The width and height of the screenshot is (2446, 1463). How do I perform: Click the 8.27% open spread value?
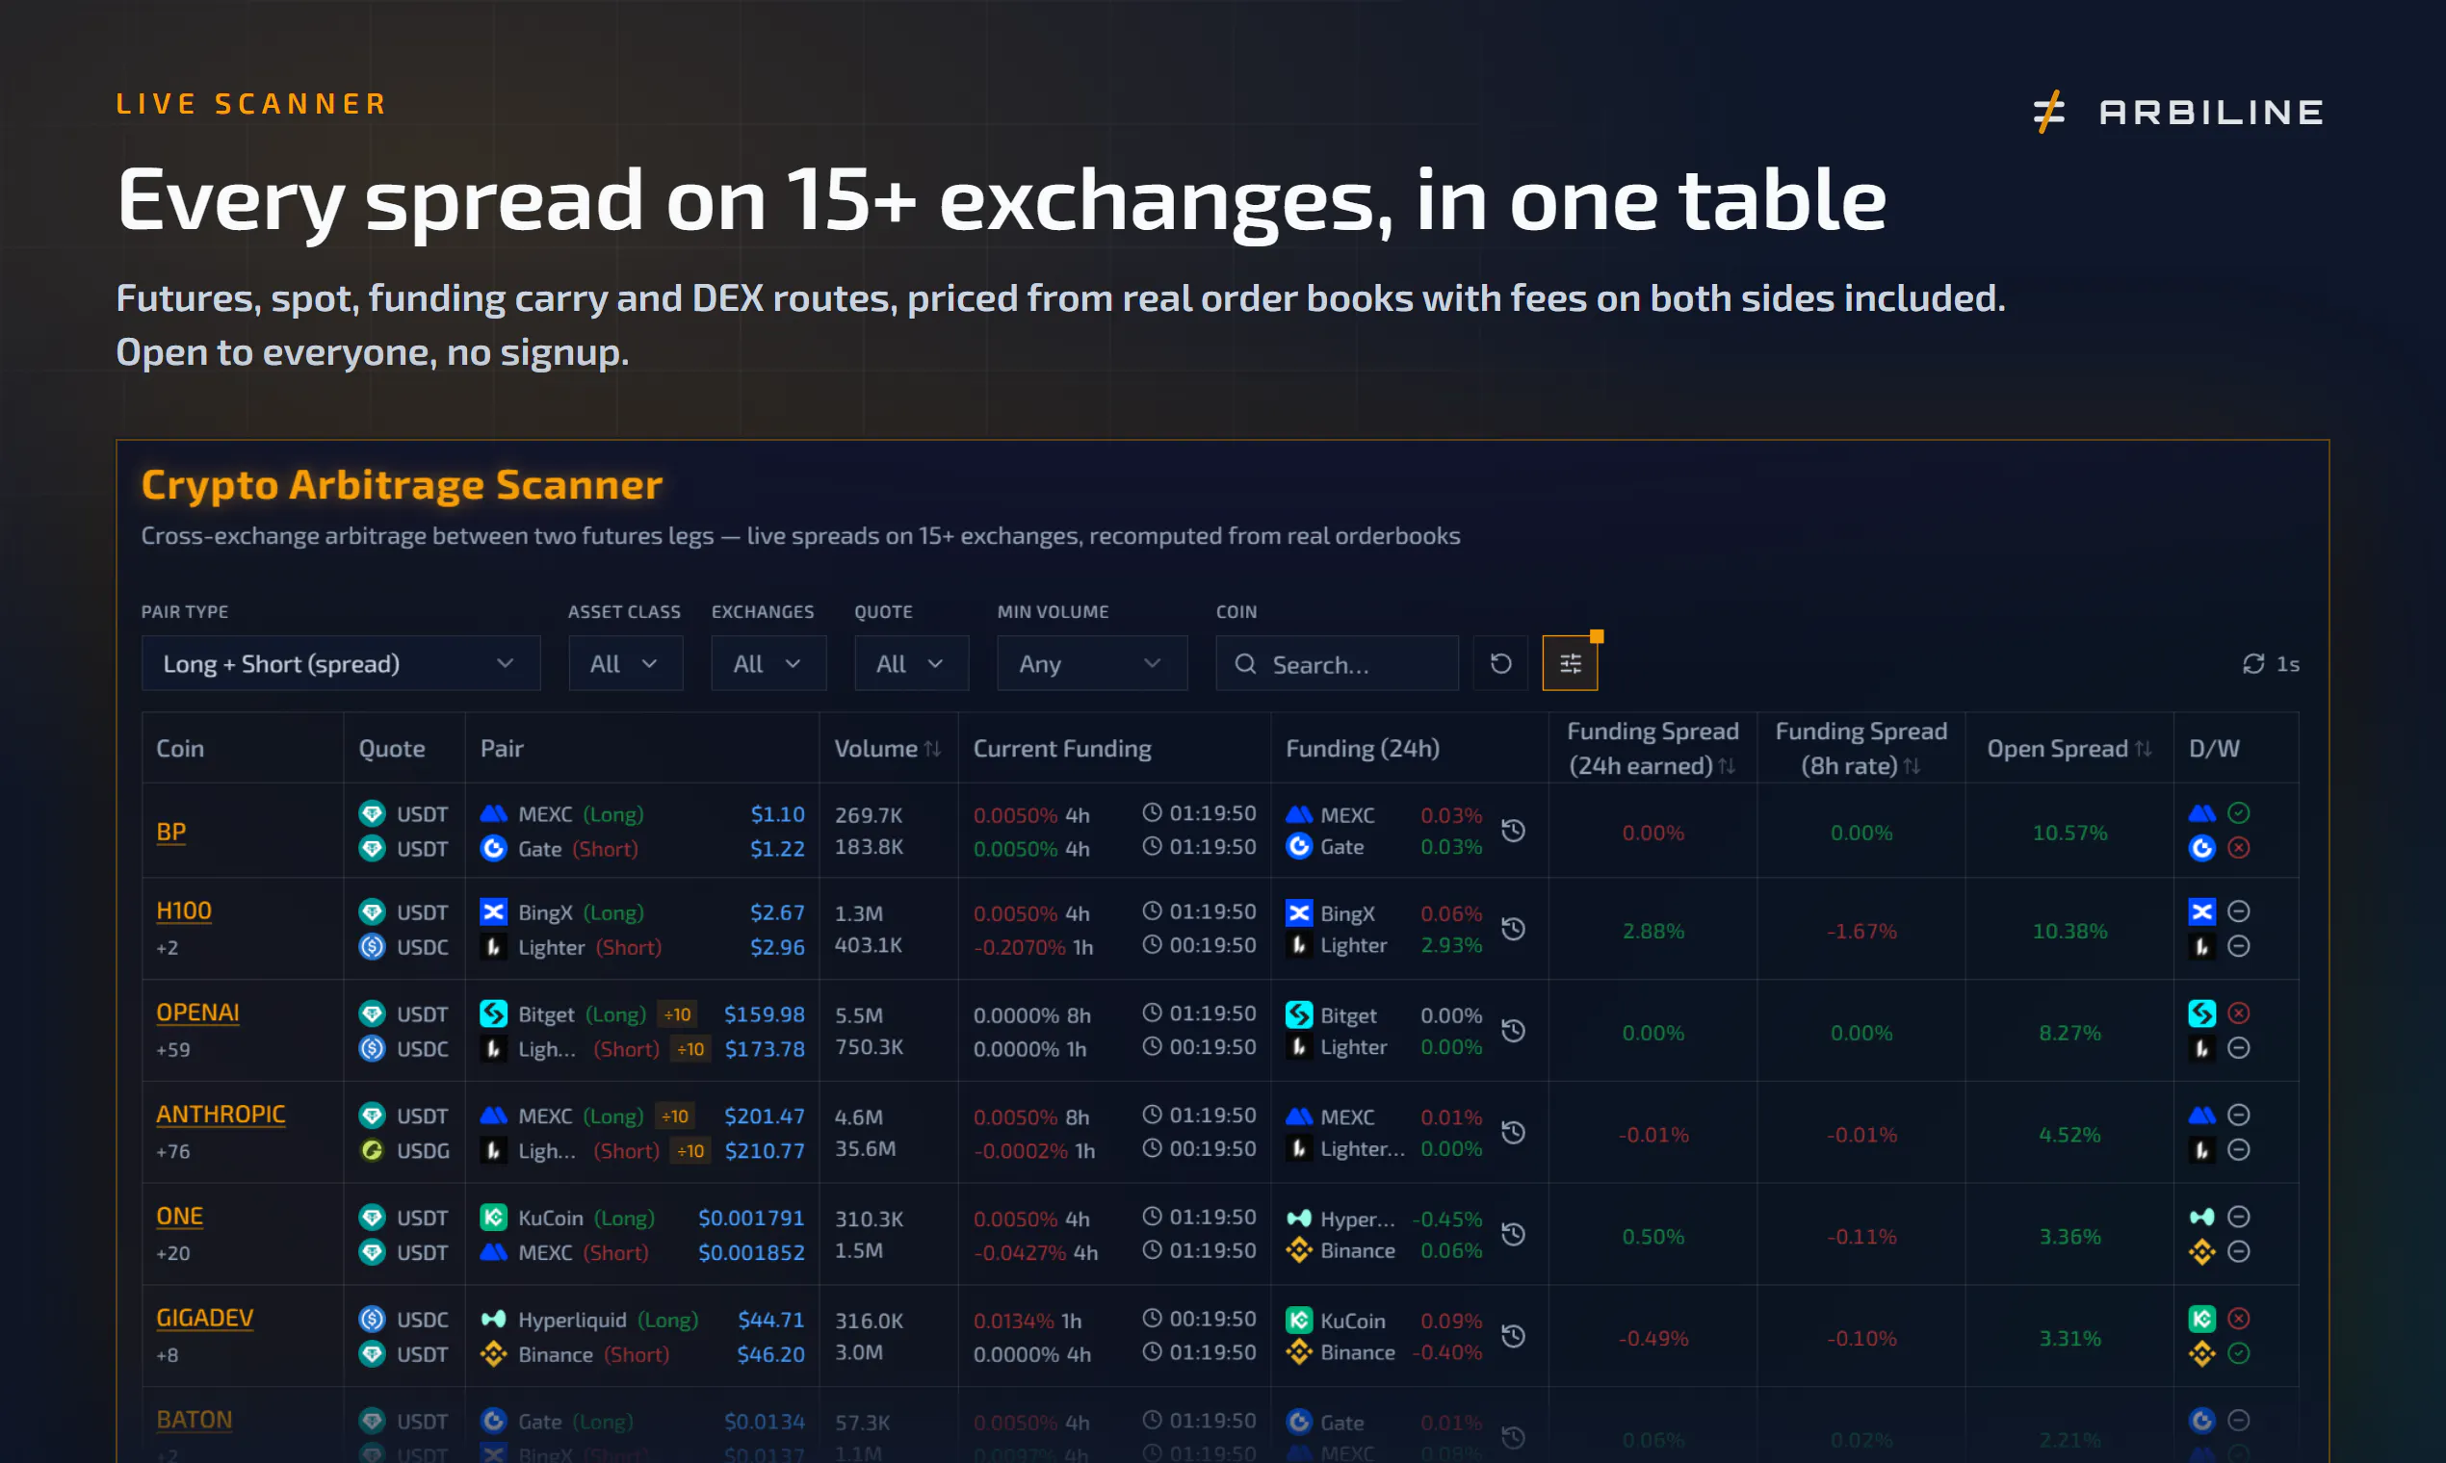point(2069,1032)
